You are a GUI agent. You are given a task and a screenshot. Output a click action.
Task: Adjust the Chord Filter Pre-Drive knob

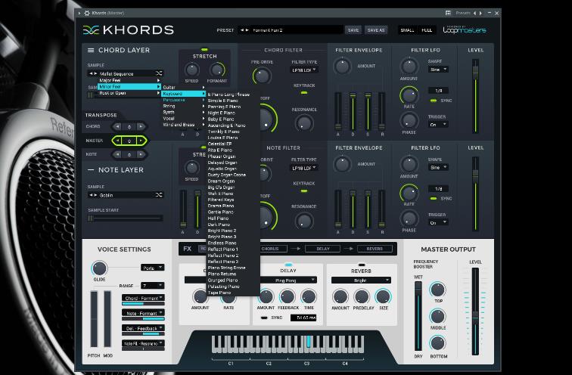pyautogui.click(x=262, y=76)
